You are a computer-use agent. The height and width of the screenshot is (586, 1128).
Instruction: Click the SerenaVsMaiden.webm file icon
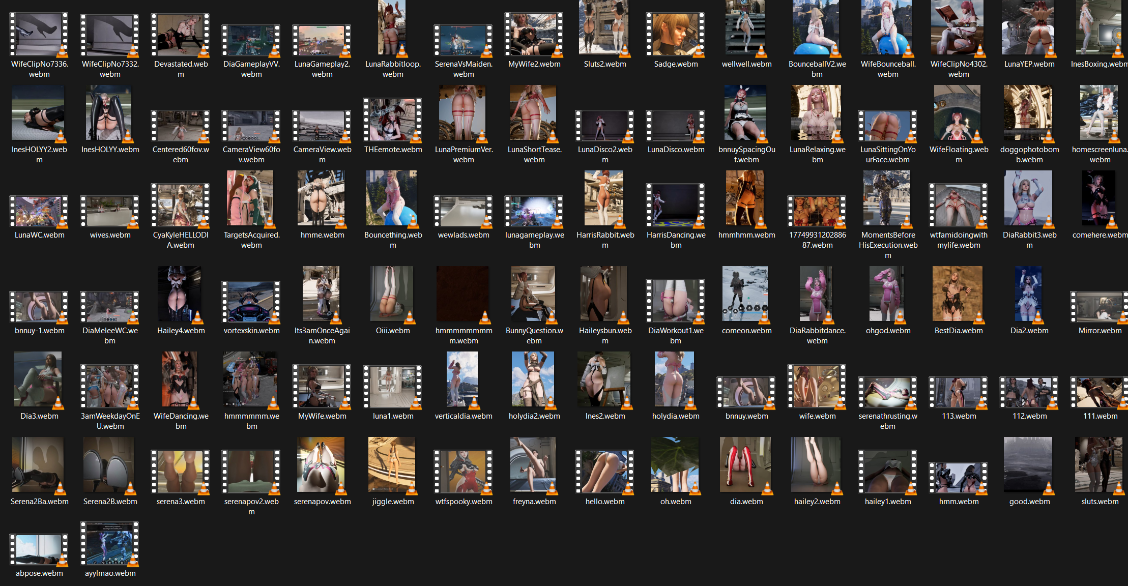(x=464, y=41)
